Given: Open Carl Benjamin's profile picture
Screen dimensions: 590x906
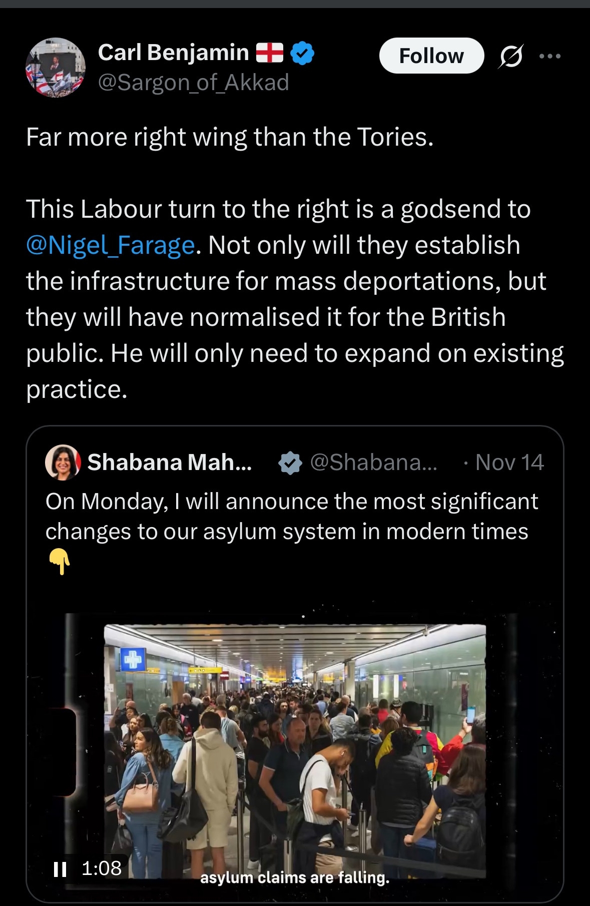Looking at the screenshot, I should (x=56, y=68).
